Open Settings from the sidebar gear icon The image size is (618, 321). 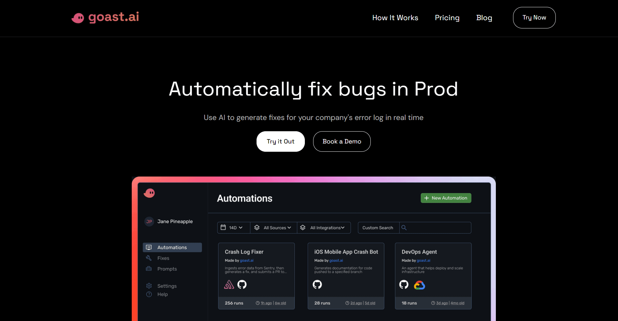(149, 286)
